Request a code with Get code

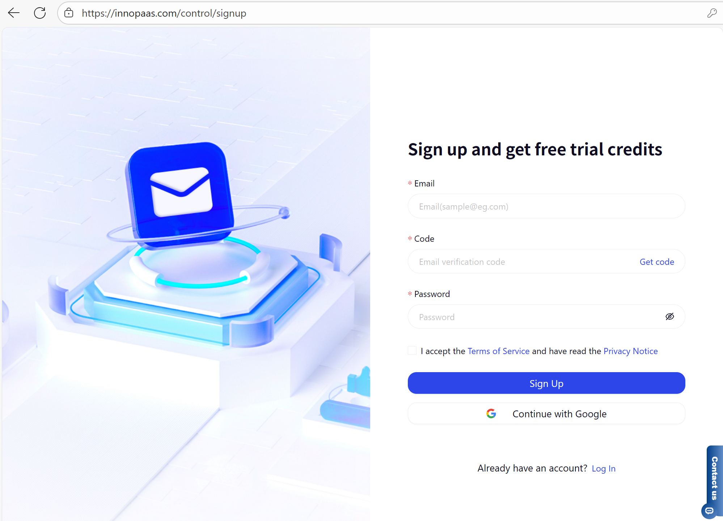657,262
